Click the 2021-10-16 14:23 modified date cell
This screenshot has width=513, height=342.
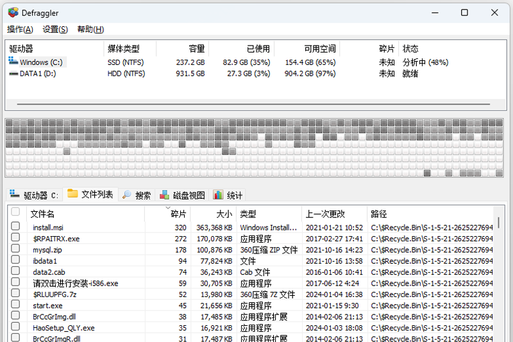(334, 250)
